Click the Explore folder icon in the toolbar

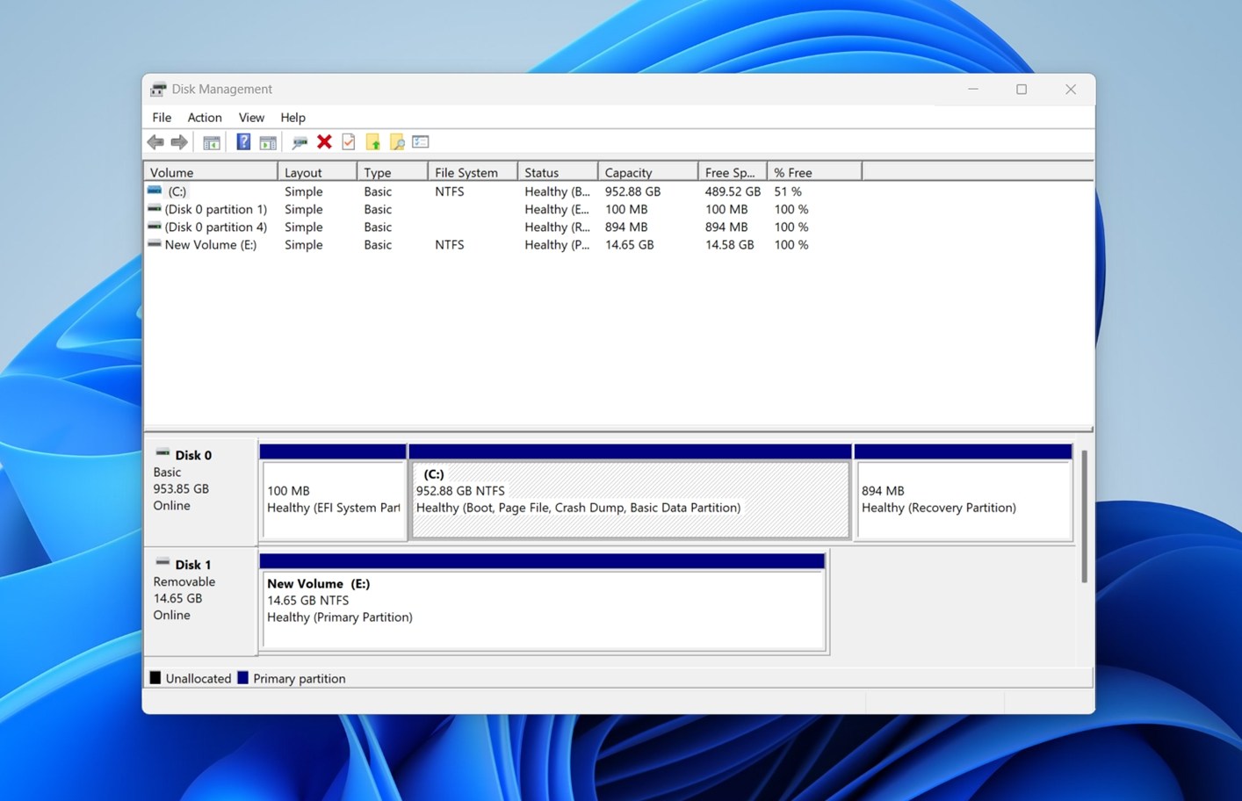(x=397, y=141)
